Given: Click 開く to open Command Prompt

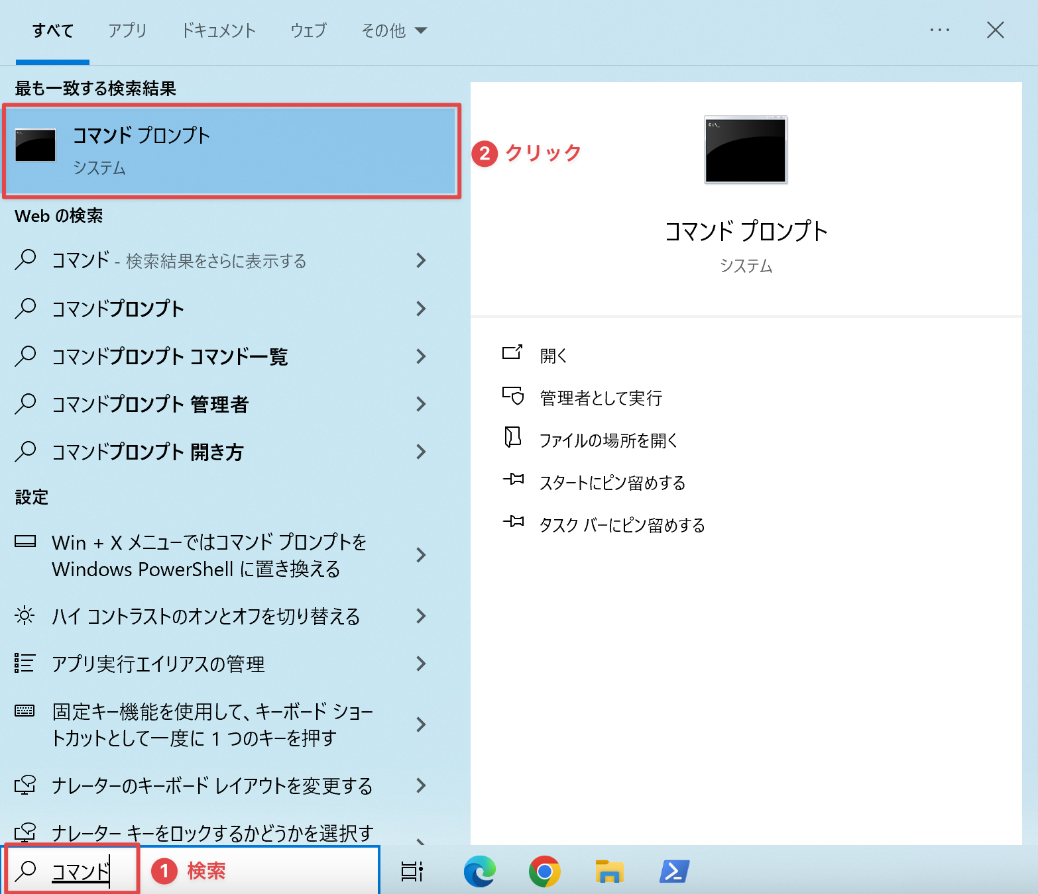Looking at the screenshot, I should click(553, 356).
